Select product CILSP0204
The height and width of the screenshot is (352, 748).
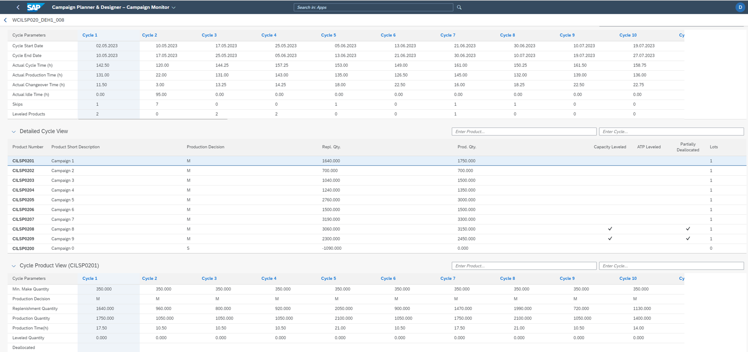pos(23,190)
